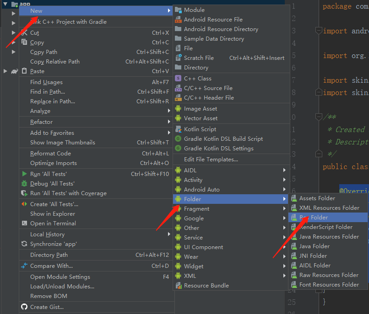
Task: Click the Module icon in New submenu
Action: click(x=178, y=10)
